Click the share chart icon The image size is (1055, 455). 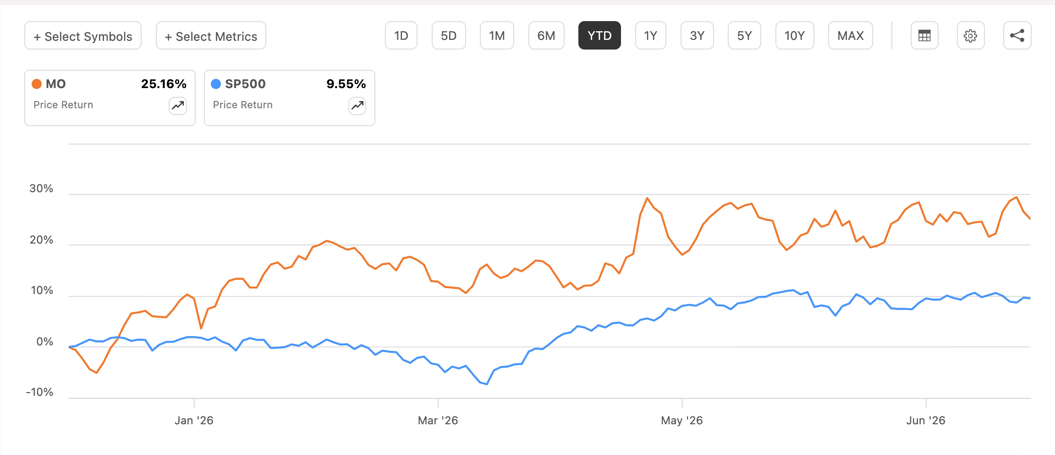pyautogui.click(x=1017, y=35)
